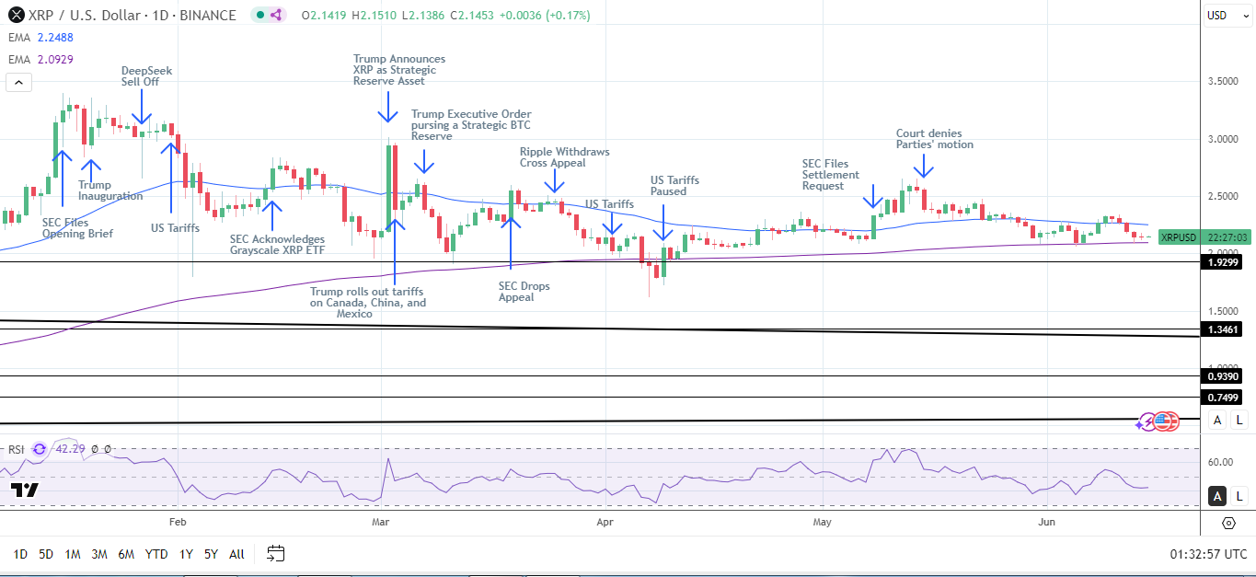Click the RSI legend label

[x=17, y=449]
